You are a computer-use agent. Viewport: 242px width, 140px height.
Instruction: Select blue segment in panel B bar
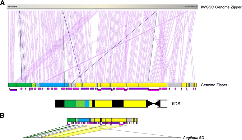(83, 120)
